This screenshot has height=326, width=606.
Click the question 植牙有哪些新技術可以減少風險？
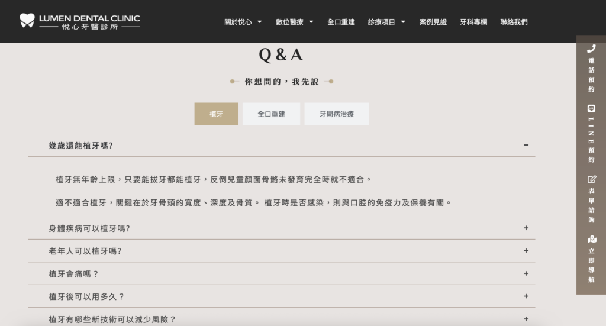click(x=112, y=319)
